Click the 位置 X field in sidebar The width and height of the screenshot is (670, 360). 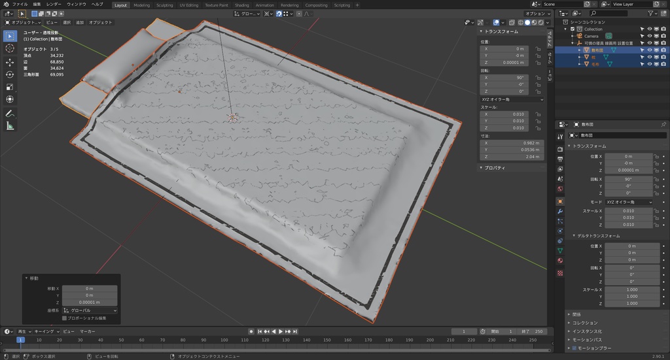point(504,48)
